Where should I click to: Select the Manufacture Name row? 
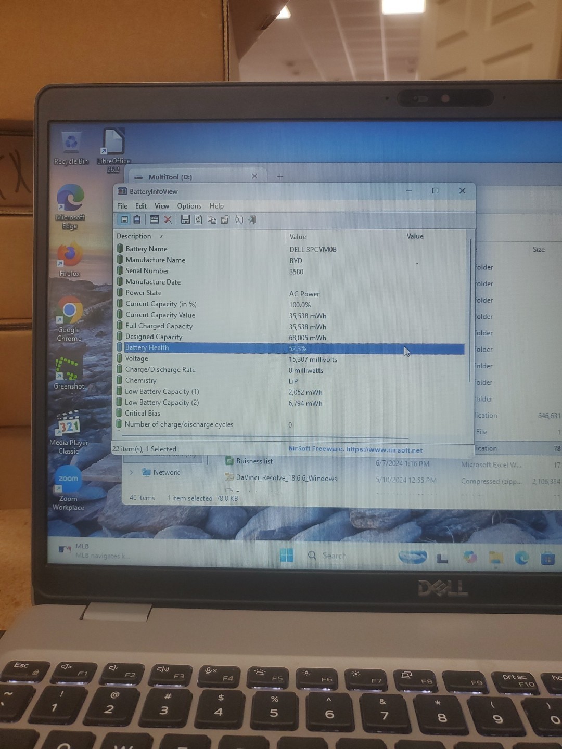coord(290,260)
